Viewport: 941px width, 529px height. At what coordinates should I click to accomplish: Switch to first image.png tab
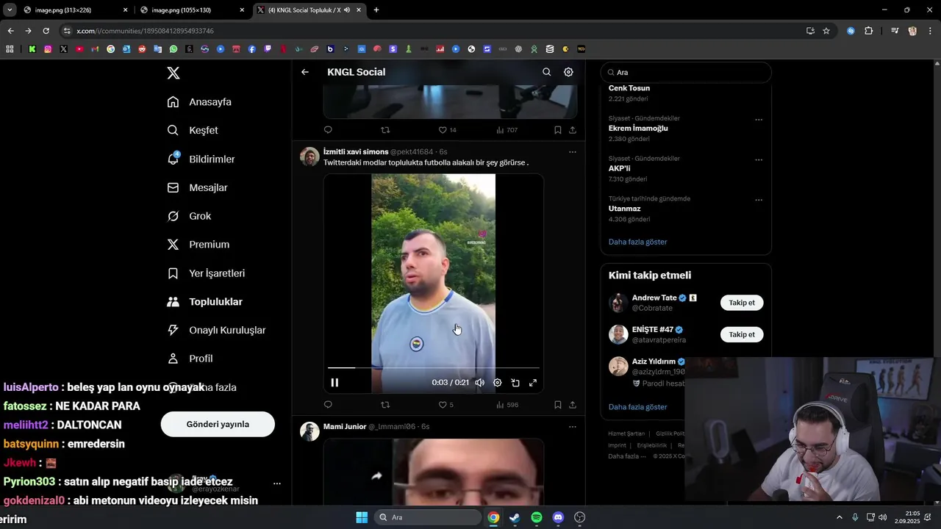[x=75, y=10]
